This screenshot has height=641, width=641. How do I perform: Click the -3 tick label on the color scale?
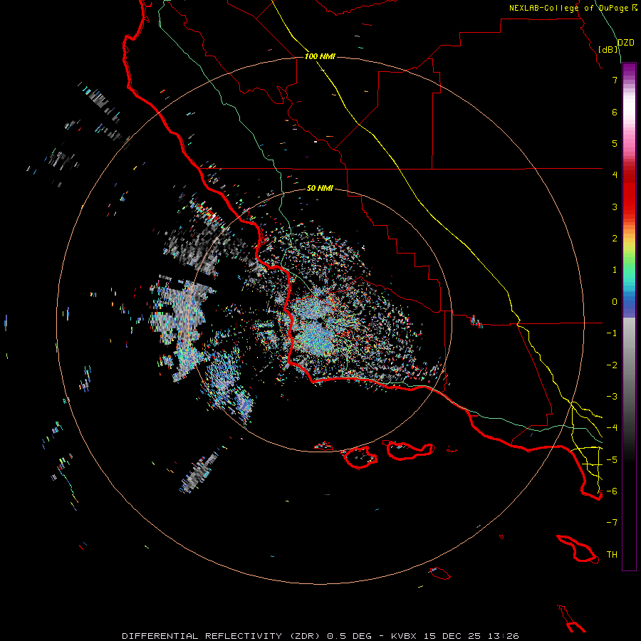(612, 397)
